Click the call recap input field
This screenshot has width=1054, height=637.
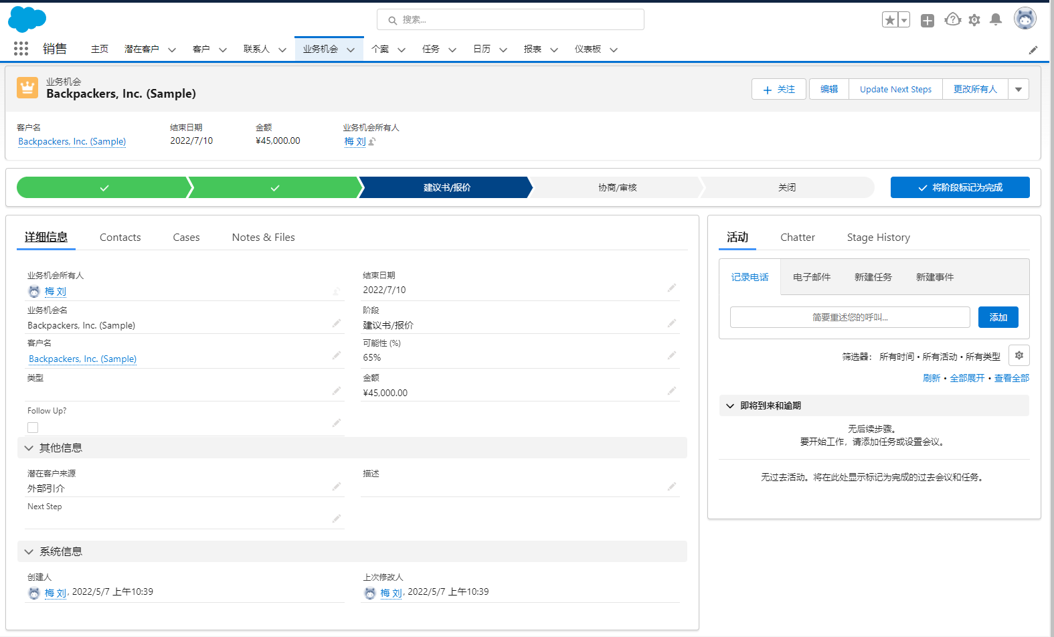[850, 317]
